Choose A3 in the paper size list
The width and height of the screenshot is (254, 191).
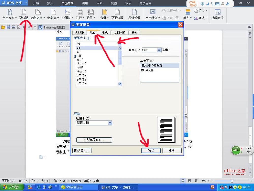pyautogui.click(x=97, y=52)
